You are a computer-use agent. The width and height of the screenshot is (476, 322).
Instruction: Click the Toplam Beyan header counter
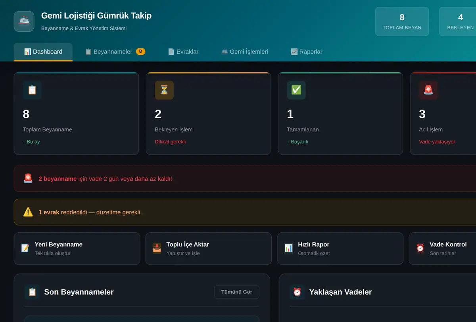(402, 21)
